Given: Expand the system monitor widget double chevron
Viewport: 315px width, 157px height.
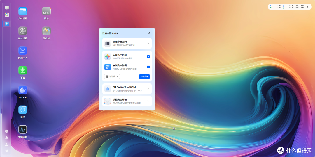Looking at the screenshot, I should coord(308,7).
